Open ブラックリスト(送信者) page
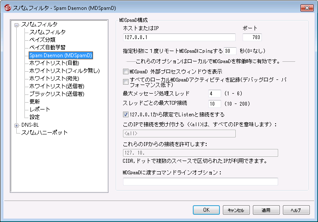This screenshot has width=318, height=222. point(56,94)
